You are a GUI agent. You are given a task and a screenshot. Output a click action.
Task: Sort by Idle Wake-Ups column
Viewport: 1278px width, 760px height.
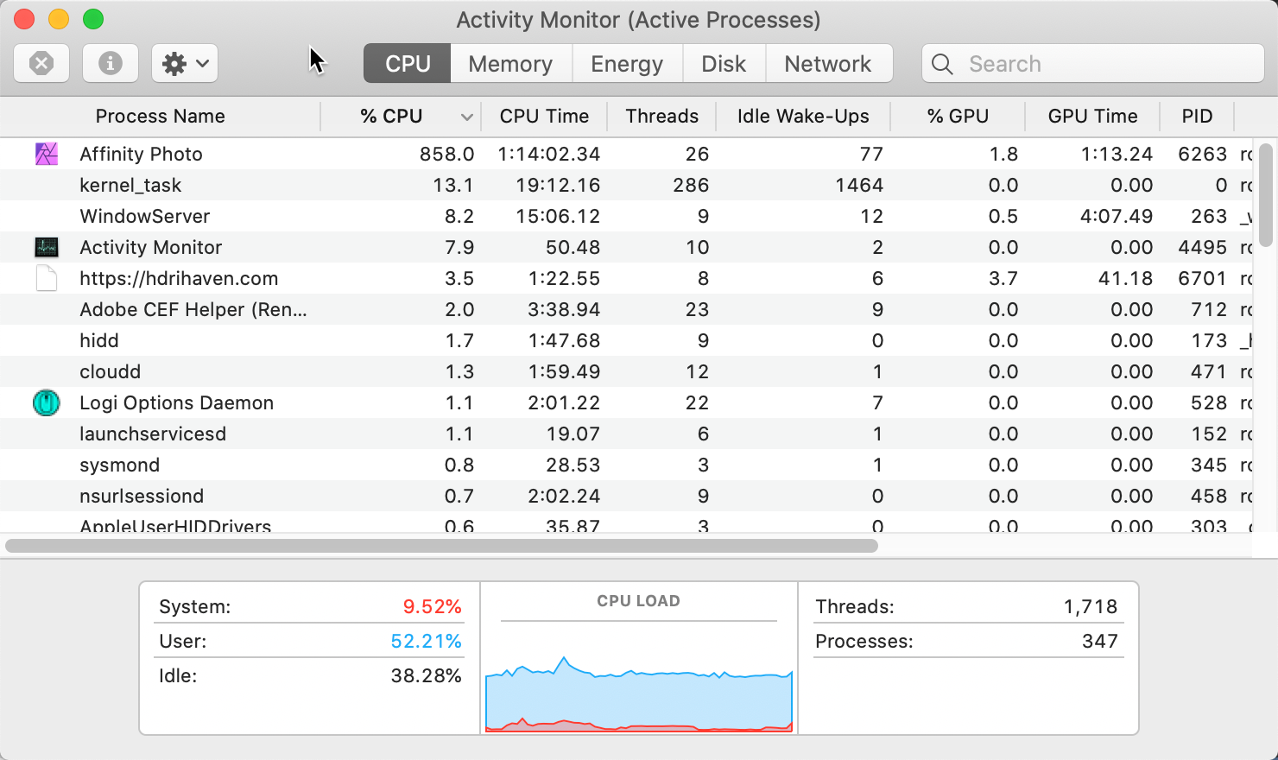pyautogui.click(x=803, y=116)
